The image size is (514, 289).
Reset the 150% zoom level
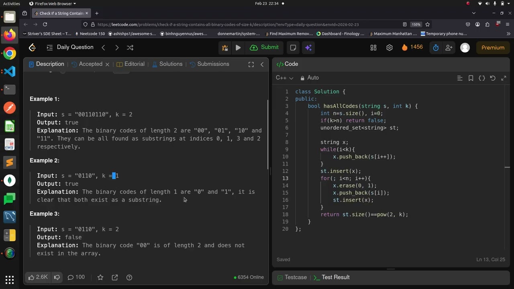416,24
